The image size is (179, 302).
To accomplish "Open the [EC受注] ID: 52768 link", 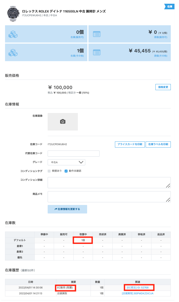I will coord(137,288).
